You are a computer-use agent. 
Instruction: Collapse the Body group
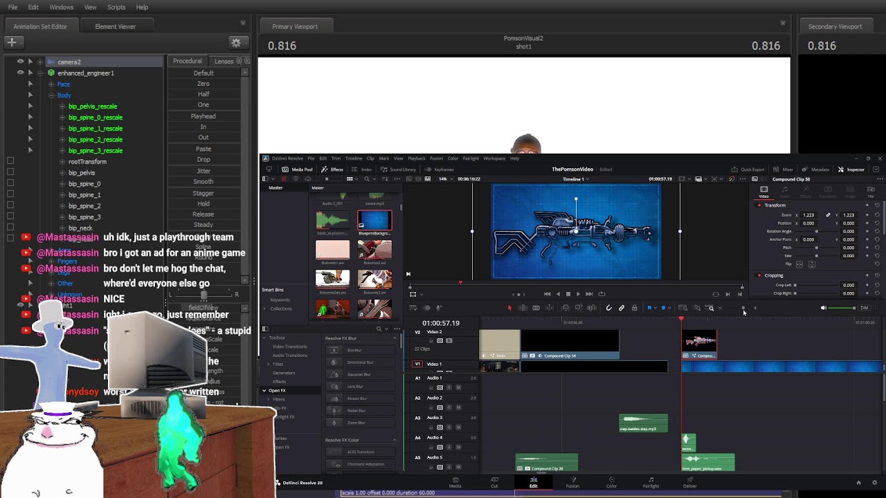(x=51, y=95)
